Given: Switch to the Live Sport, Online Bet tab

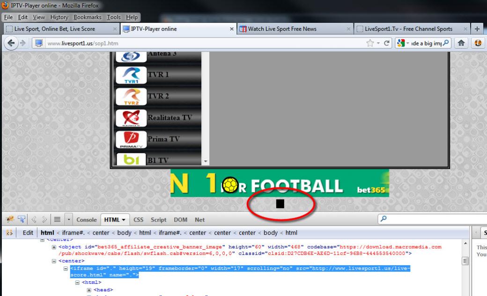Looking at the screenshot, I should (x=61, y=29).
